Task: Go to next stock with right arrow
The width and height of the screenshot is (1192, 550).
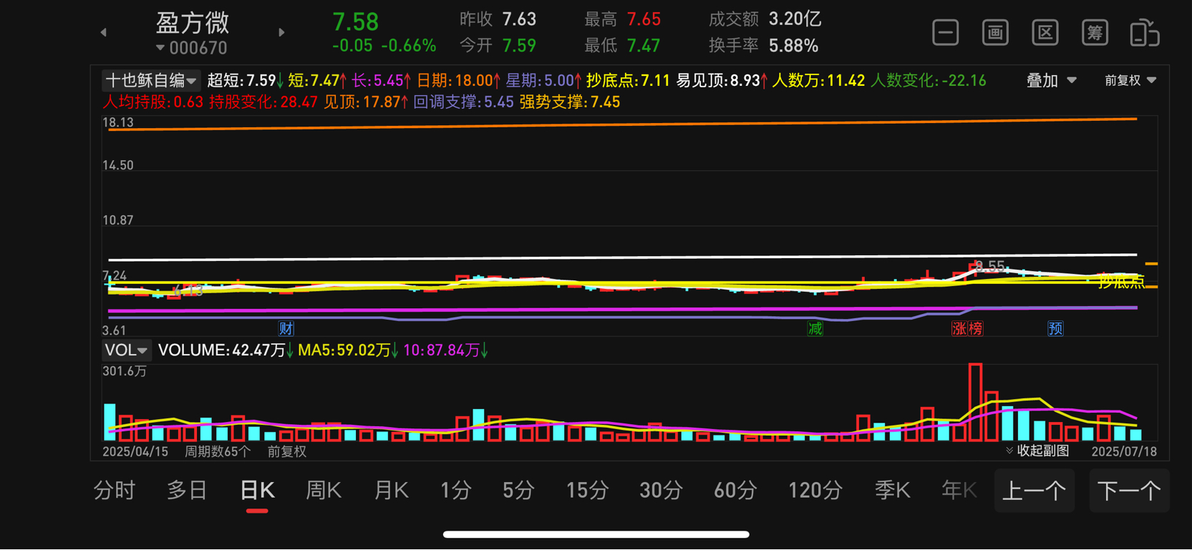Action: tap(281, 32)
